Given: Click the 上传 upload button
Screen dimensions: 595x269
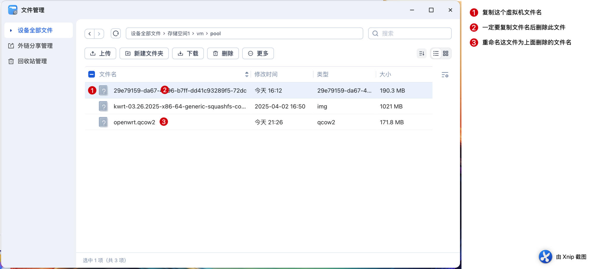Looking at the screenshot, I should click(x=100, y=54).
